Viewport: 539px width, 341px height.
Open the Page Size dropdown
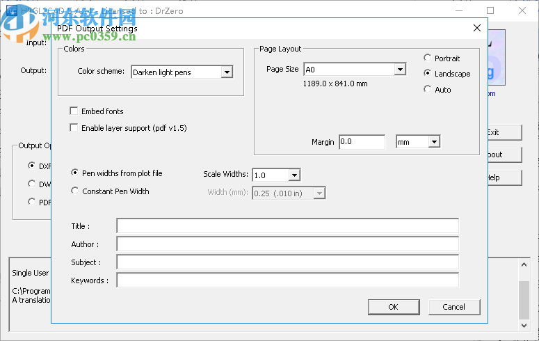(400, 70)
